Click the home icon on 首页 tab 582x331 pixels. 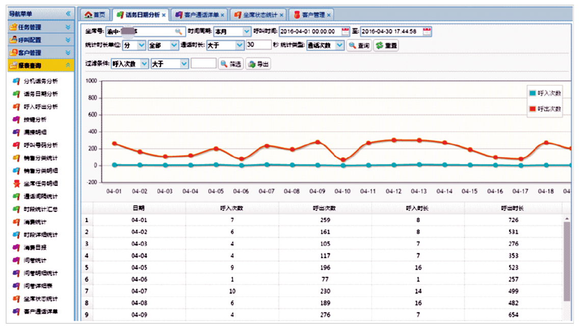[x=88, y=15]
